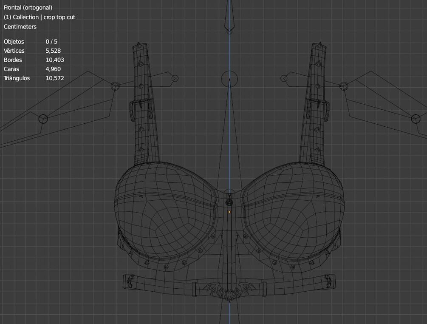Image resolution: width=427 pixels, height=324 pixels.
Task: Click the buckle on left shoulder strap
Action: coord(141,110)
